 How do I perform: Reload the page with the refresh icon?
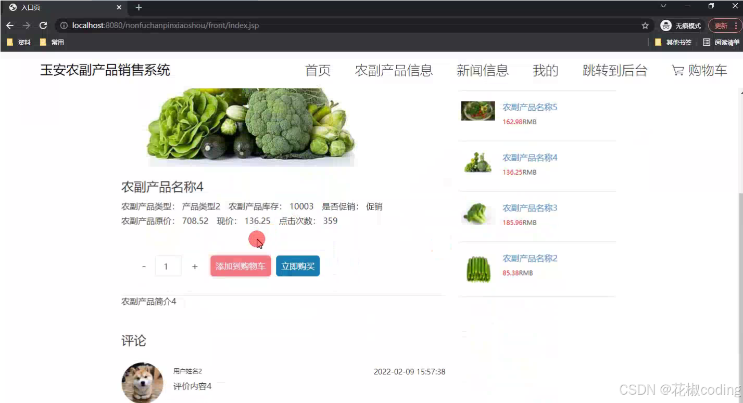(43, 25)
